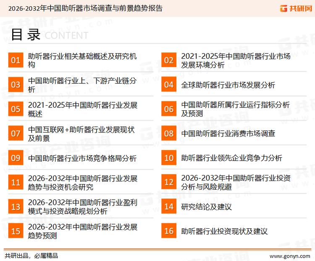Click the orange 16 number badge
The width and height of the screenshot is (315, 261).
(x=169, y=231)
